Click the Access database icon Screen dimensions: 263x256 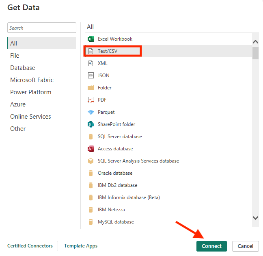(91, 149)
